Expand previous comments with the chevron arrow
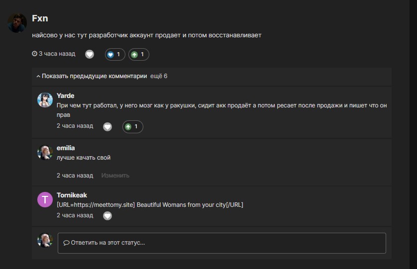Image resolution: width=417 pixels, height=269 pixels. (38, 76)
